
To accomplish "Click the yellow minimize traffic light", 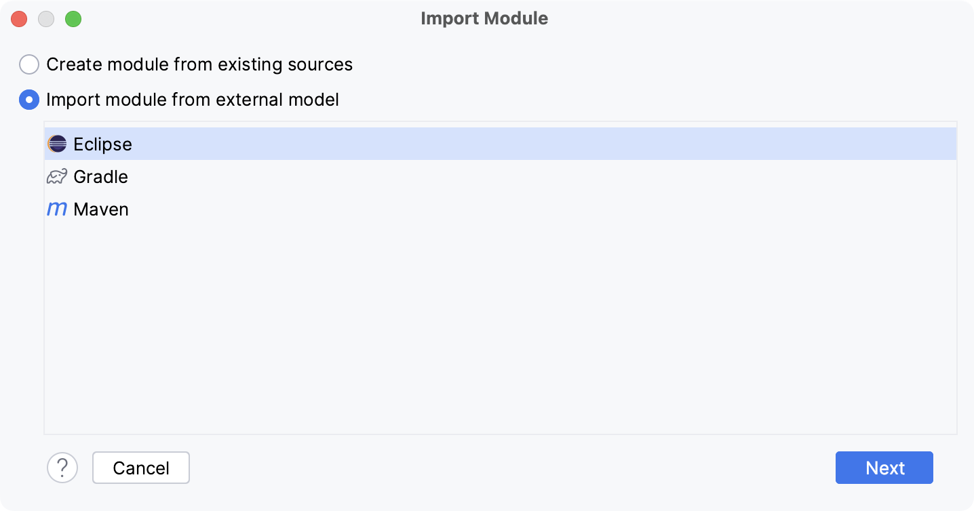I will (x=46, y=19).
